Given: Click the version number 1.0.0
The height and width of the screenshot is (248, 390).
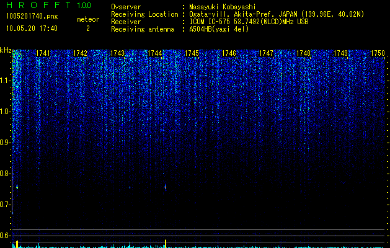Looking at the screenshot, I should pos(84,5).
